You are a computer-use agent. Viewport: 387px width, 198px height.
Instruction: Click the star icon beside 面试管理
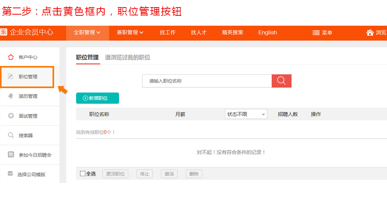point(11,115)
